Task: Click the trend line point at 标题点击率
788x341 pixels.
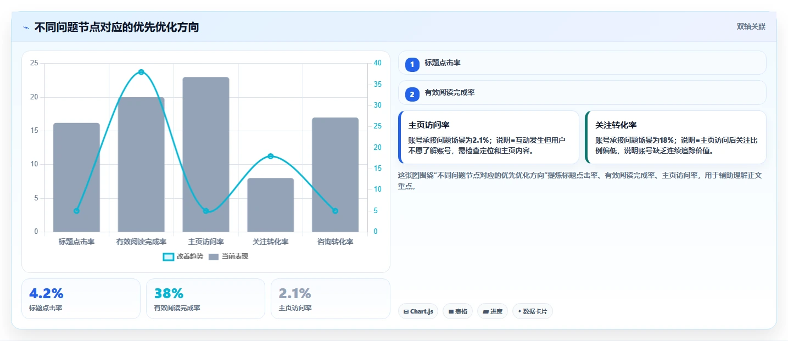Action: (76, 211)
